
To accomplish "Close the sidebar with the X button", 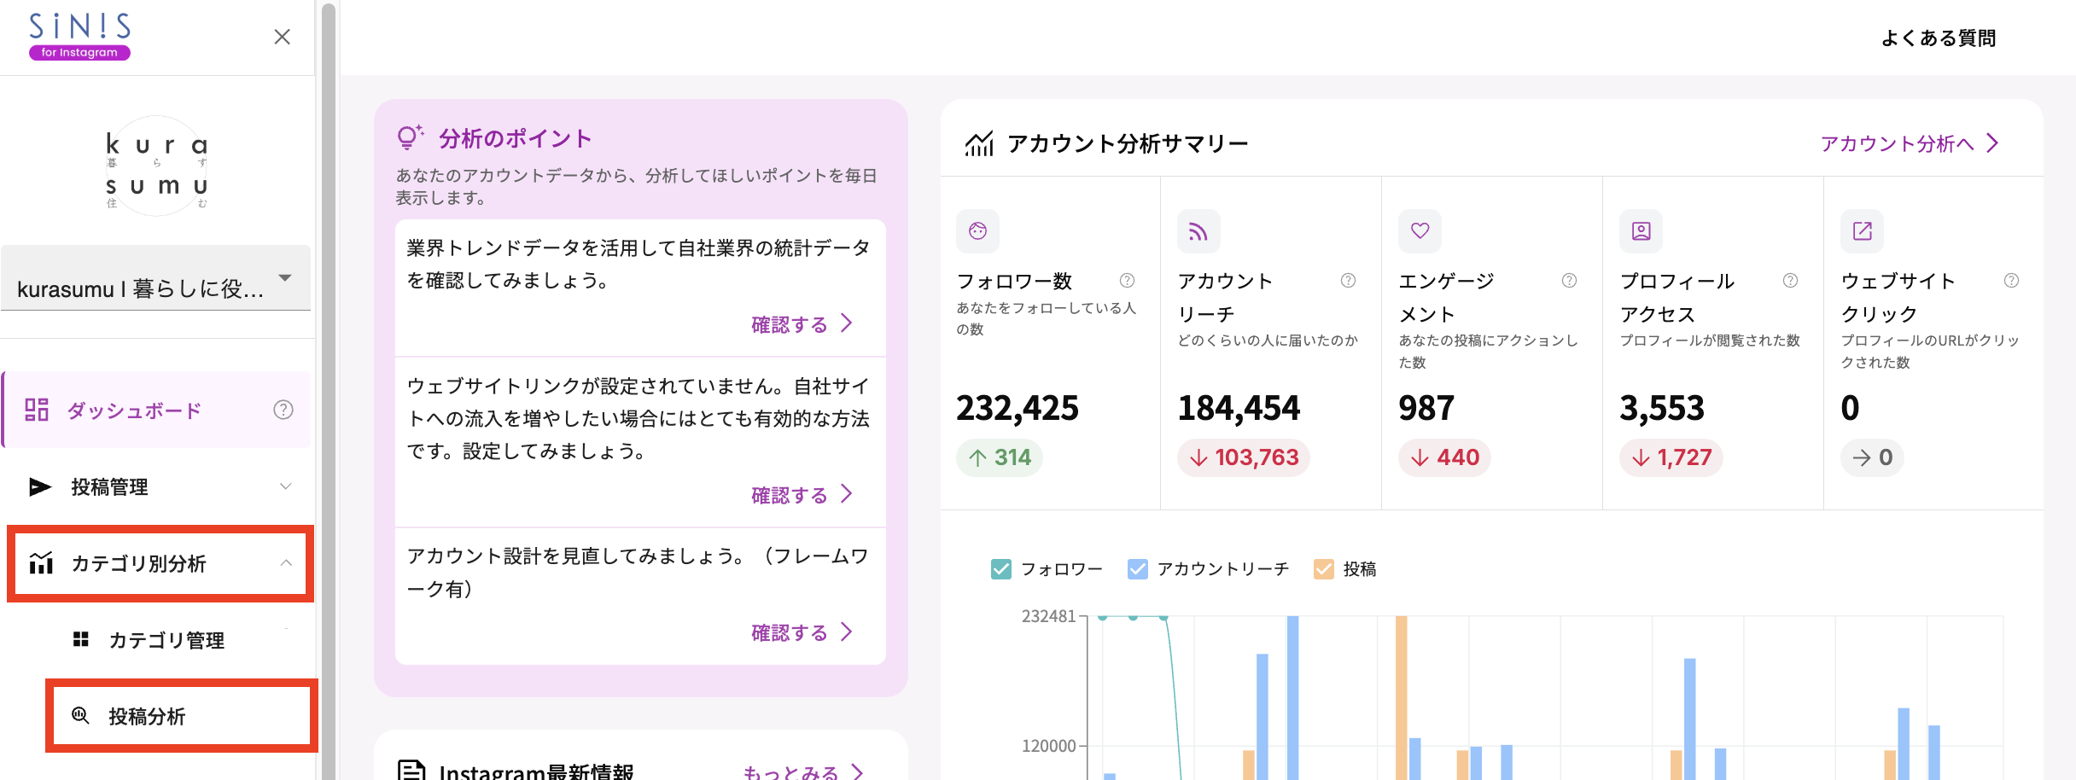I will pos(282,37).
